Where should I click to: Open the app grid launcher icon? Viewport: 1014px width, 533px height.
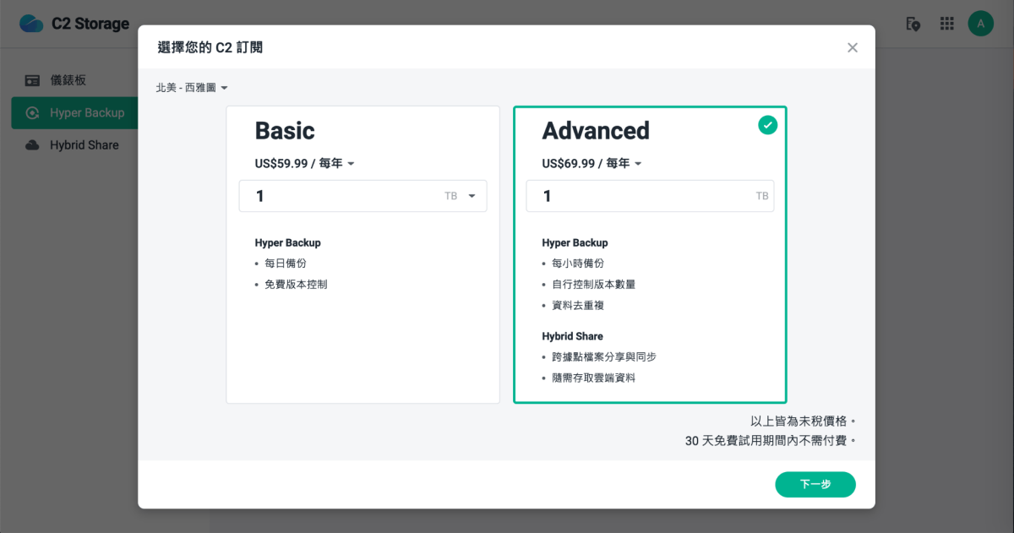(x=947, y=24)
